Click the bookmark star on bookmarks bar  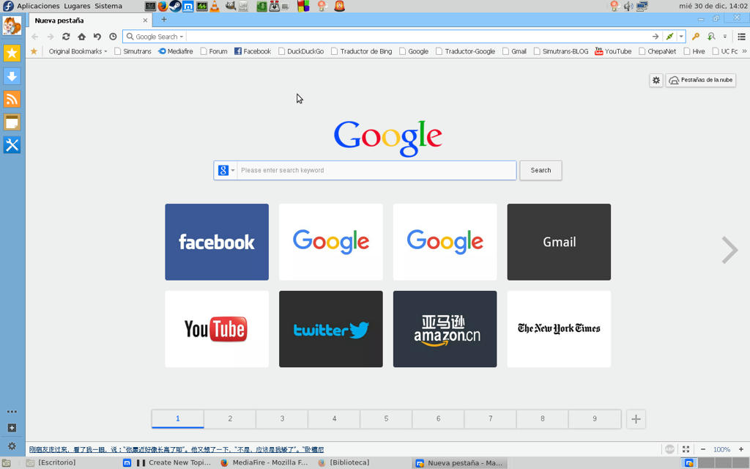[34, 51]
